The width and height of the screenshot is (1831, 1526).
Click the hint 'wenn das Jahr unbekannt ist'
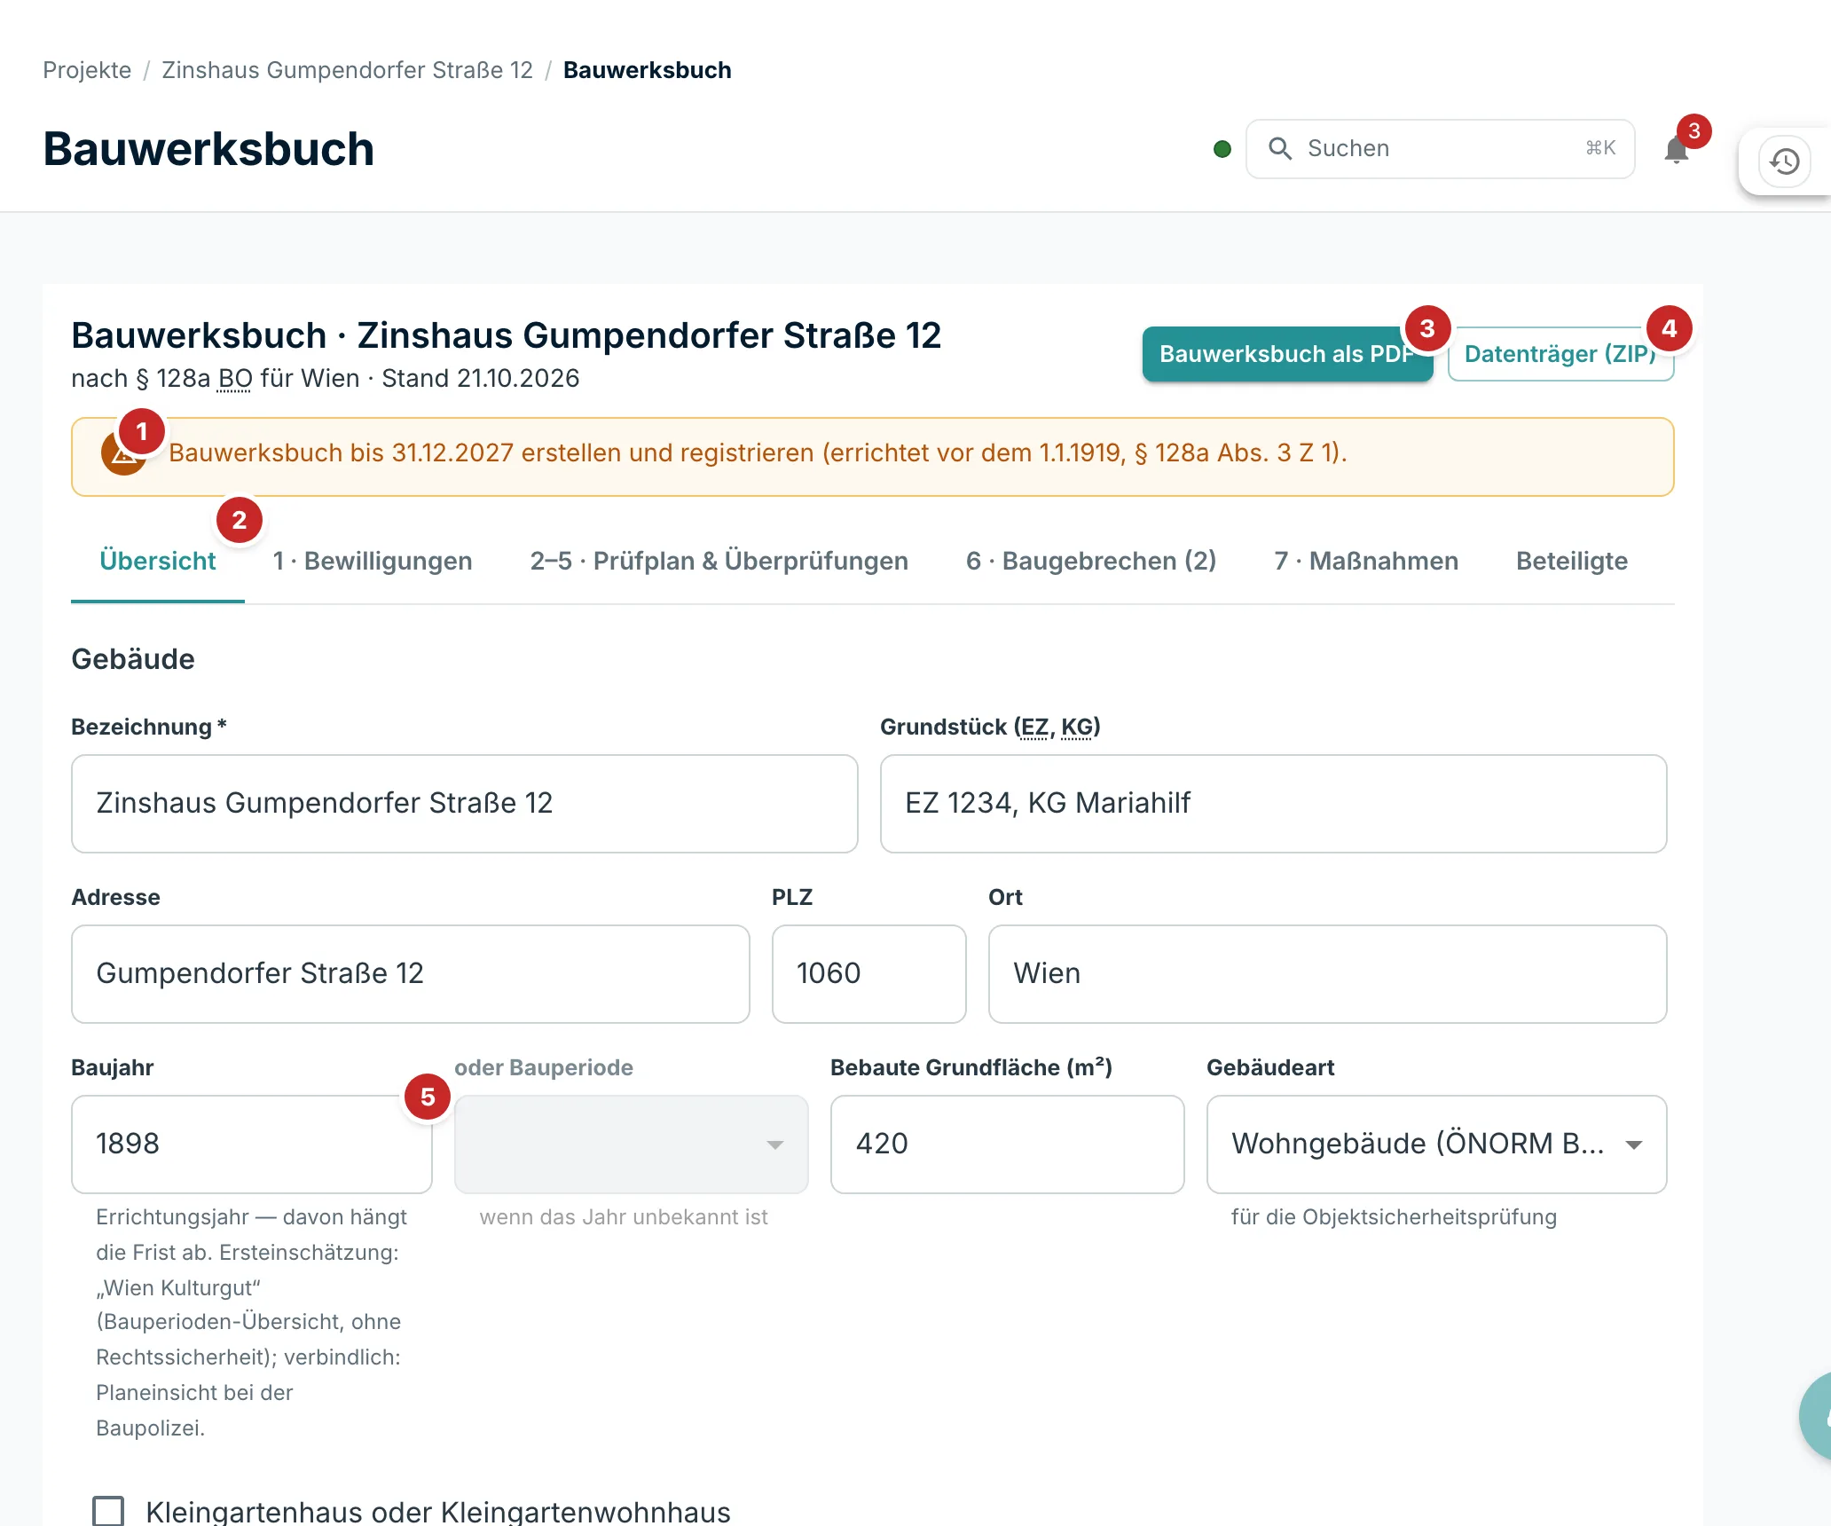(x=624, y=1217)
